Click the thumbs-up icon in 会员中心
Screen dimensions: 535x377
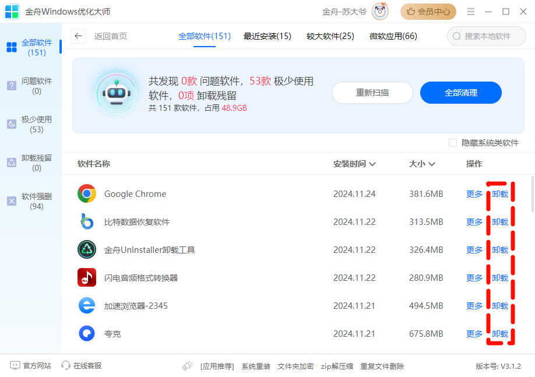pos(411,12)
